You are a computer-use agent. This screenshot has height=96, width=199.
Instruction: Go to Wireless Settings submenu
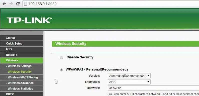(22, 66)
